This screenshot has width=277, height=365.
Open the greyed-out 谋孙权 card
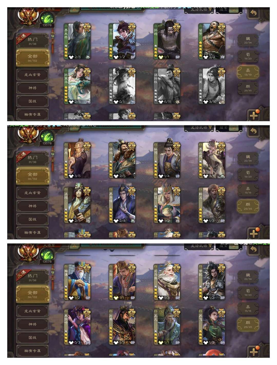[167, 86]
